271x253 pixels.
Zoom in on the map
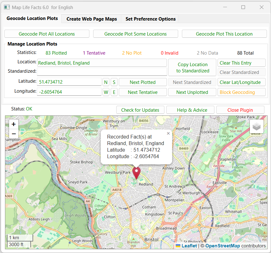(13, 124)
